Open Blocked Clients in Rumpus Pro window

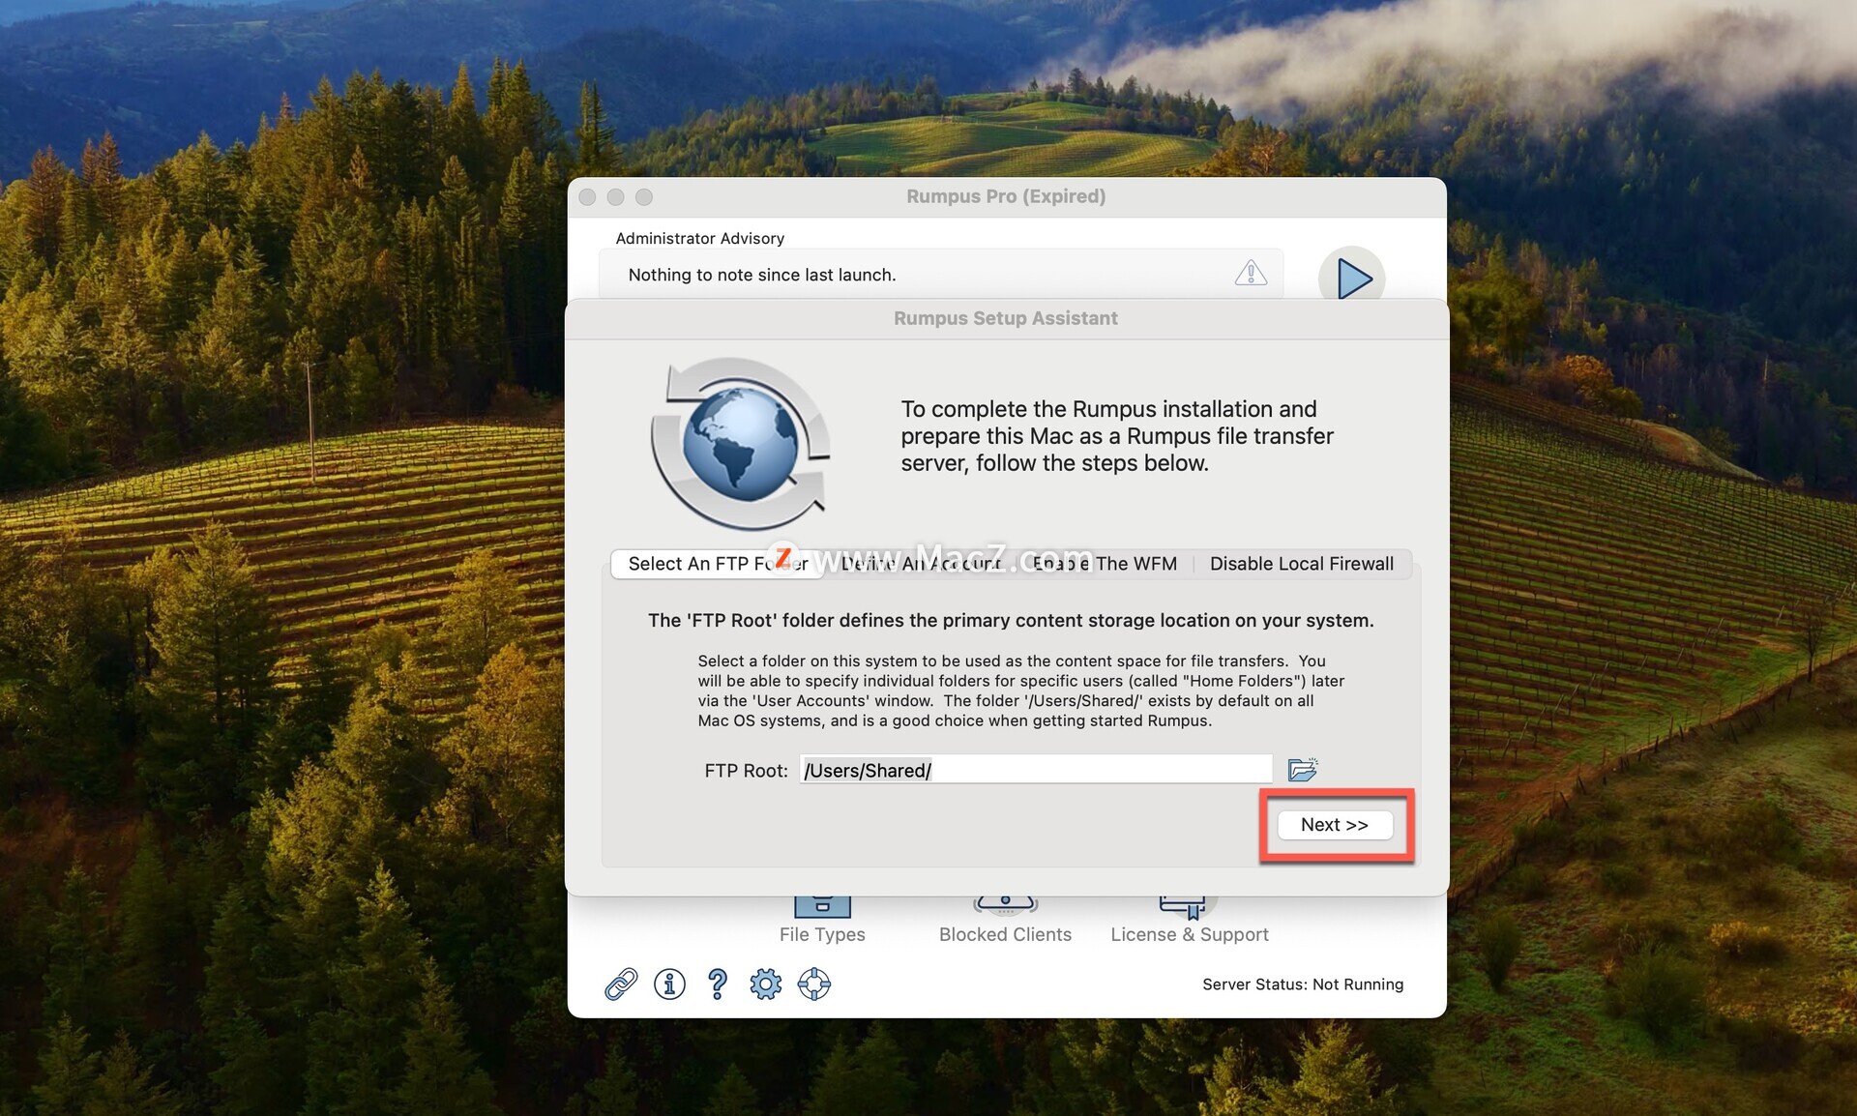coord(1005,922)
